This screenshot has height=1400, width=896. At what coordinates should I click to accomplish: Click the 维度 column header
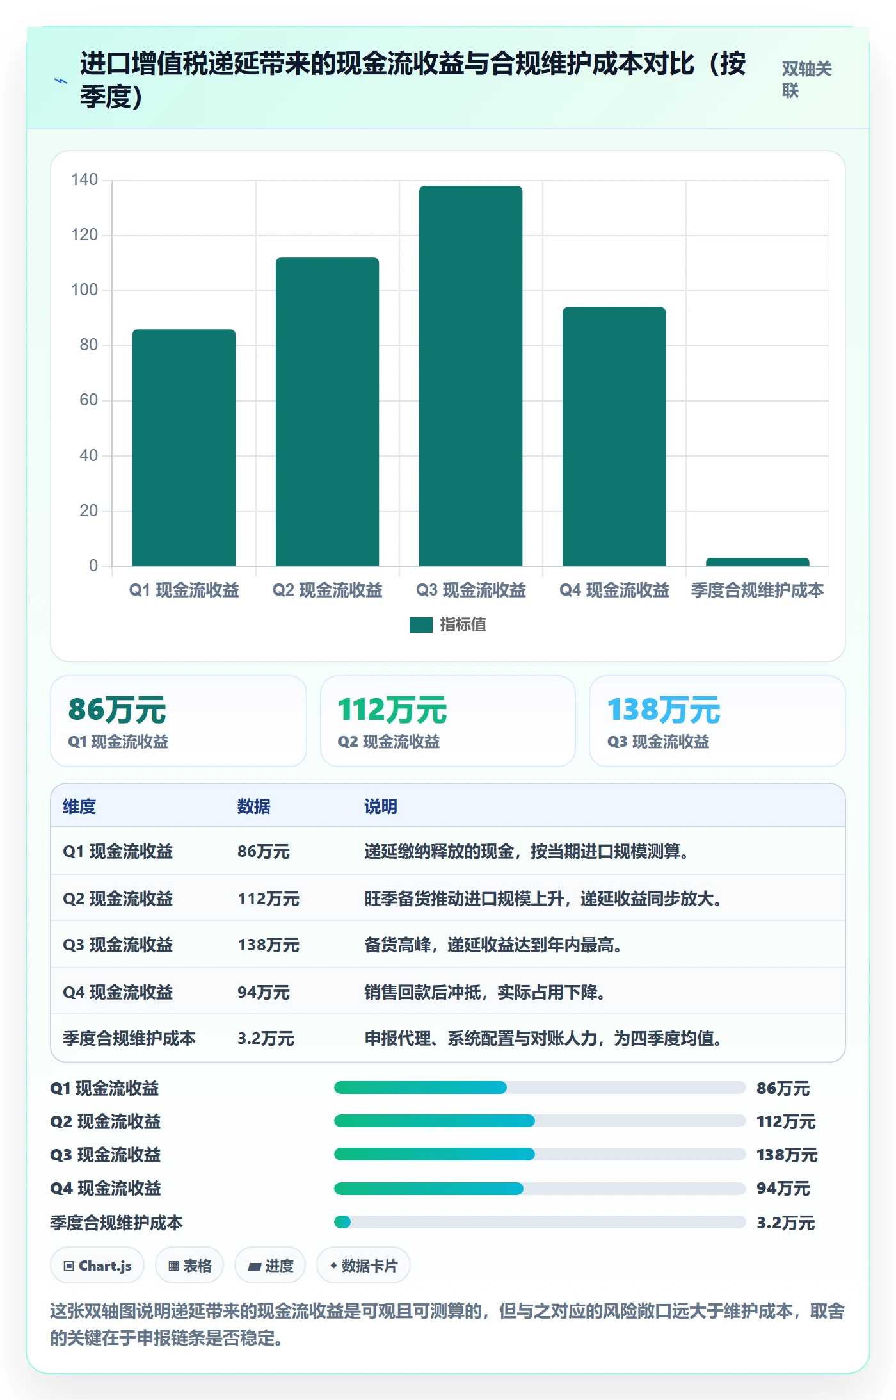[x=79, y=806]
